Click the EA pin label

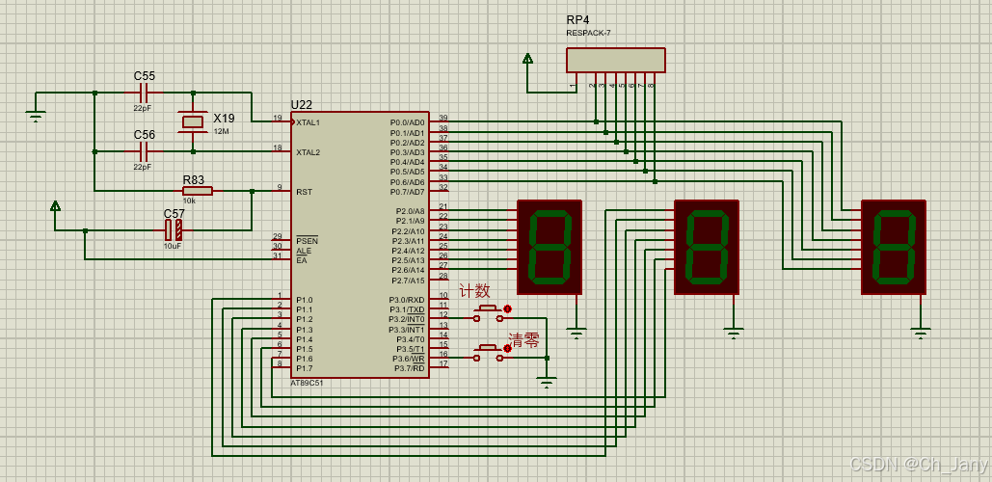301,260
